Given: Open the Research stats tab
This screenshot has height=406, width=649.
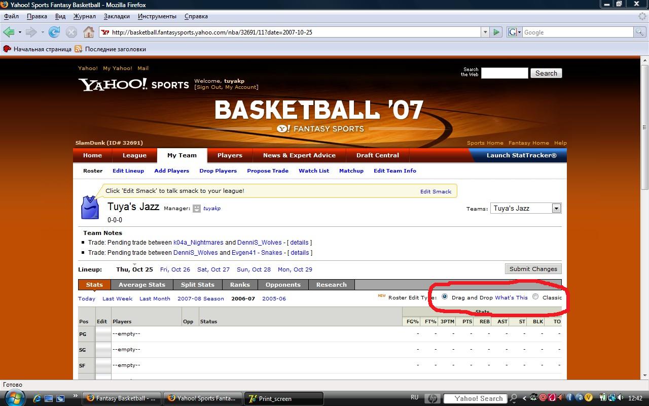Looking at the screenshot, I should [332, 285].
